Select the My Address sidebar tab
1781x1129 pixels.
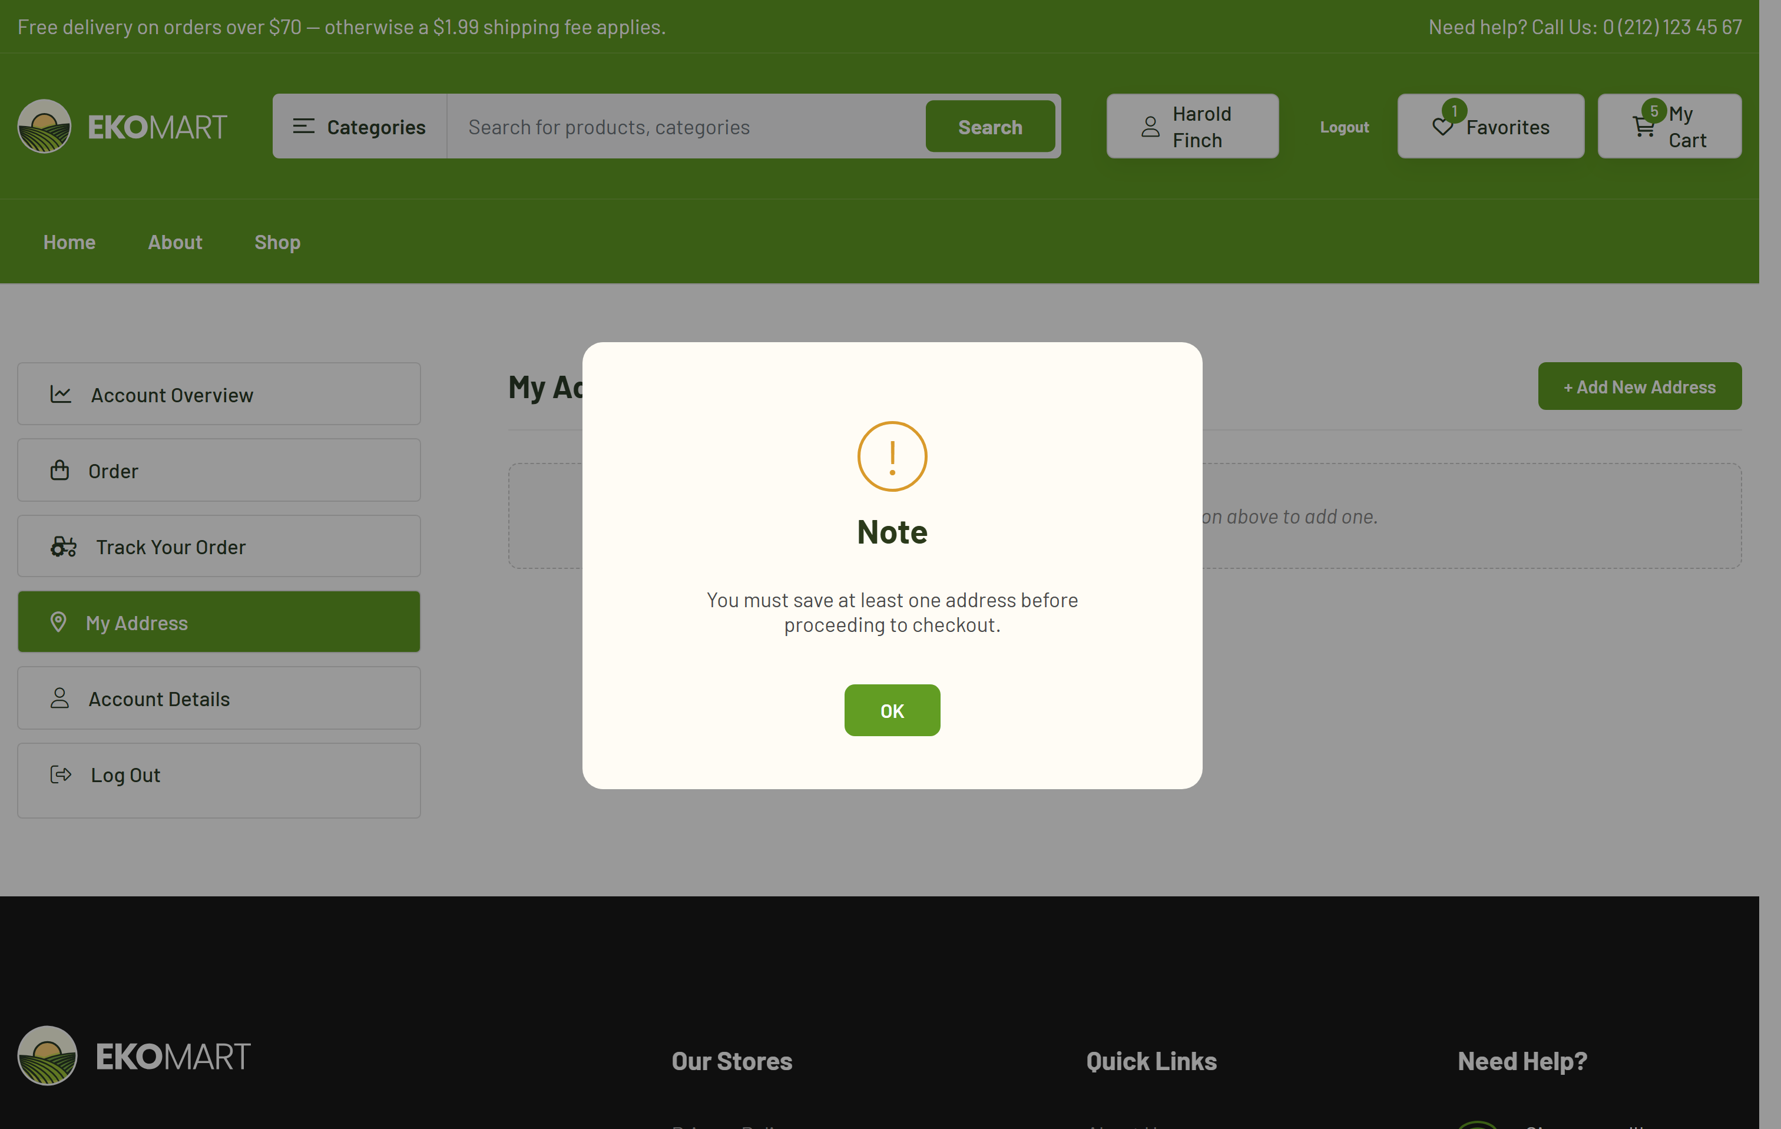click(219, 622)
